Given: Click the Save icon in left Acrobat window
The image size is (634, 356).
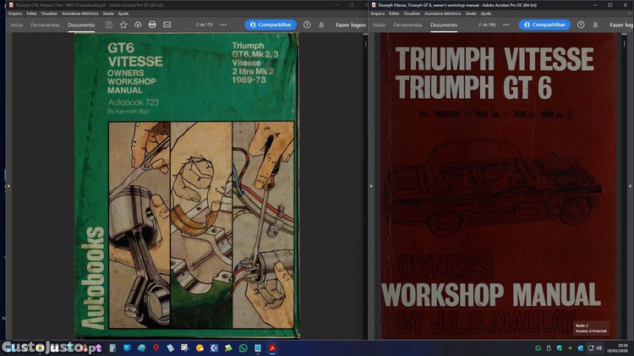Looking at the screenshot, I should (109, 25).
